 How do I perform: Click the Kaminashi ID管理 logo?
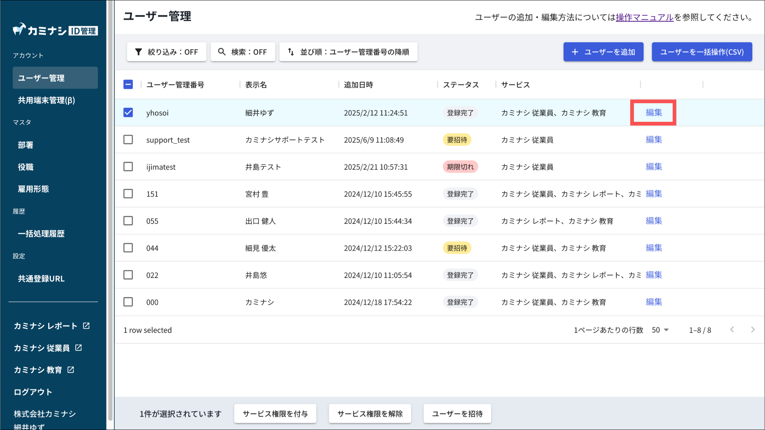pos(55,30)
